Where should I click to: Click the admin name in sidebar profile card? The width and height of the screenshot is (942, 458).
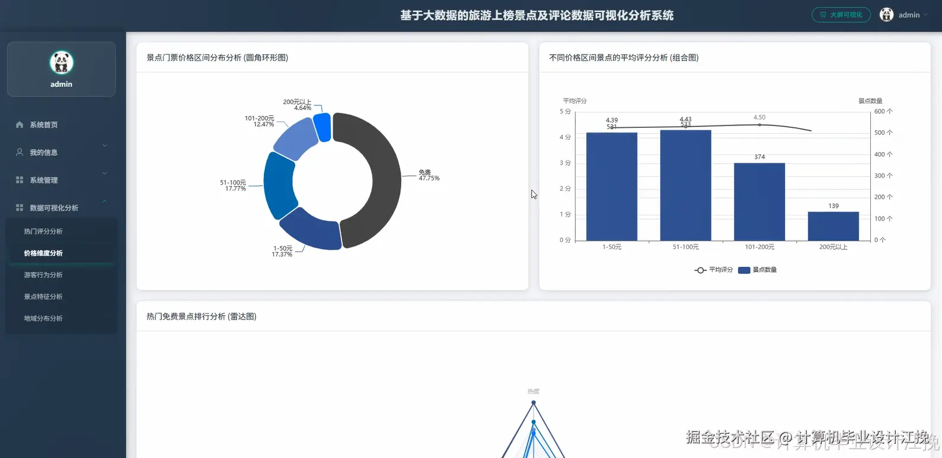[61, 85]
